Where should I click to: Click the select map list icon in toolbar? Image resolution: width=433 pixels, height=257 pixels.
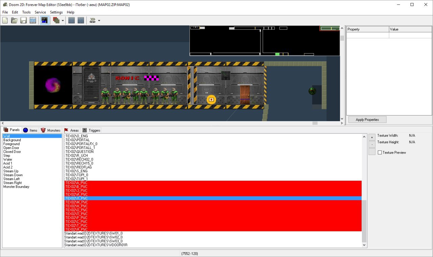point(33,21)
